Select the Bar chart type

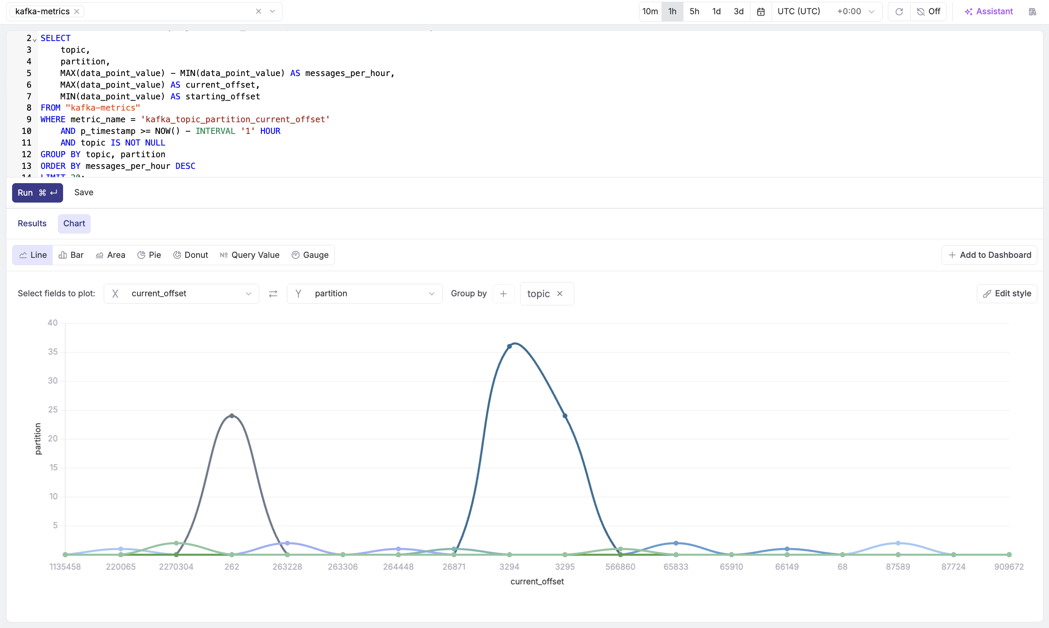click(71, 255)
